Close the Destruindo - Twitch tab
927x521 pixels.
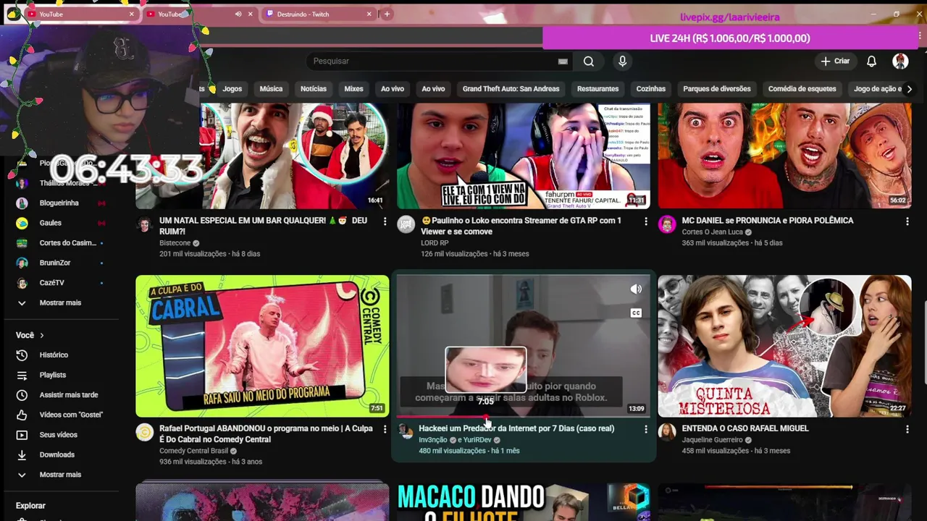tap(369, 14)
